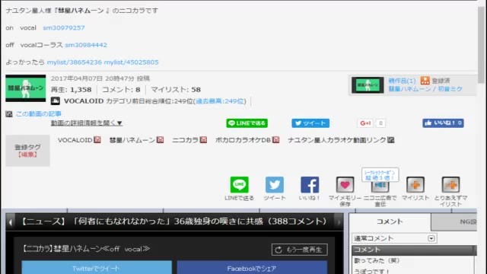The image size is (487, 274).
Task: Save to My Memory heart icon
Action: tap(345, 184)
